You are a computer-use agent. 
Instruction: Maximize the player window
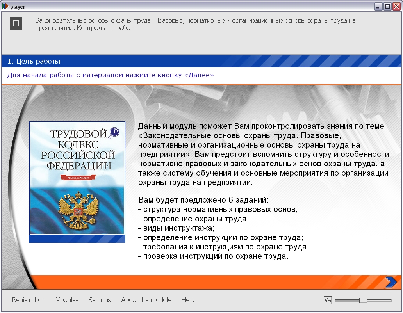(x=387, y=6)
